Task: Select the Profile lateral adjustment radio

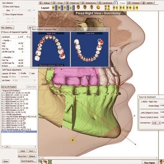Action: click(19, 73)
